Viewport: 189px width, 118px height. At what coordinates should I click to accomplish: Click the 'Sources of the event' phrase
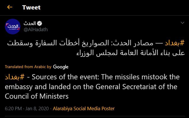[65, 77]
